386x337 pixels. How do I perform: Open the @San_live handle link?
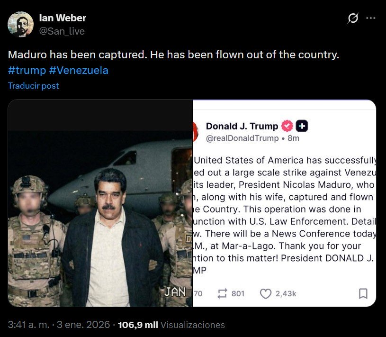[62, 31]
